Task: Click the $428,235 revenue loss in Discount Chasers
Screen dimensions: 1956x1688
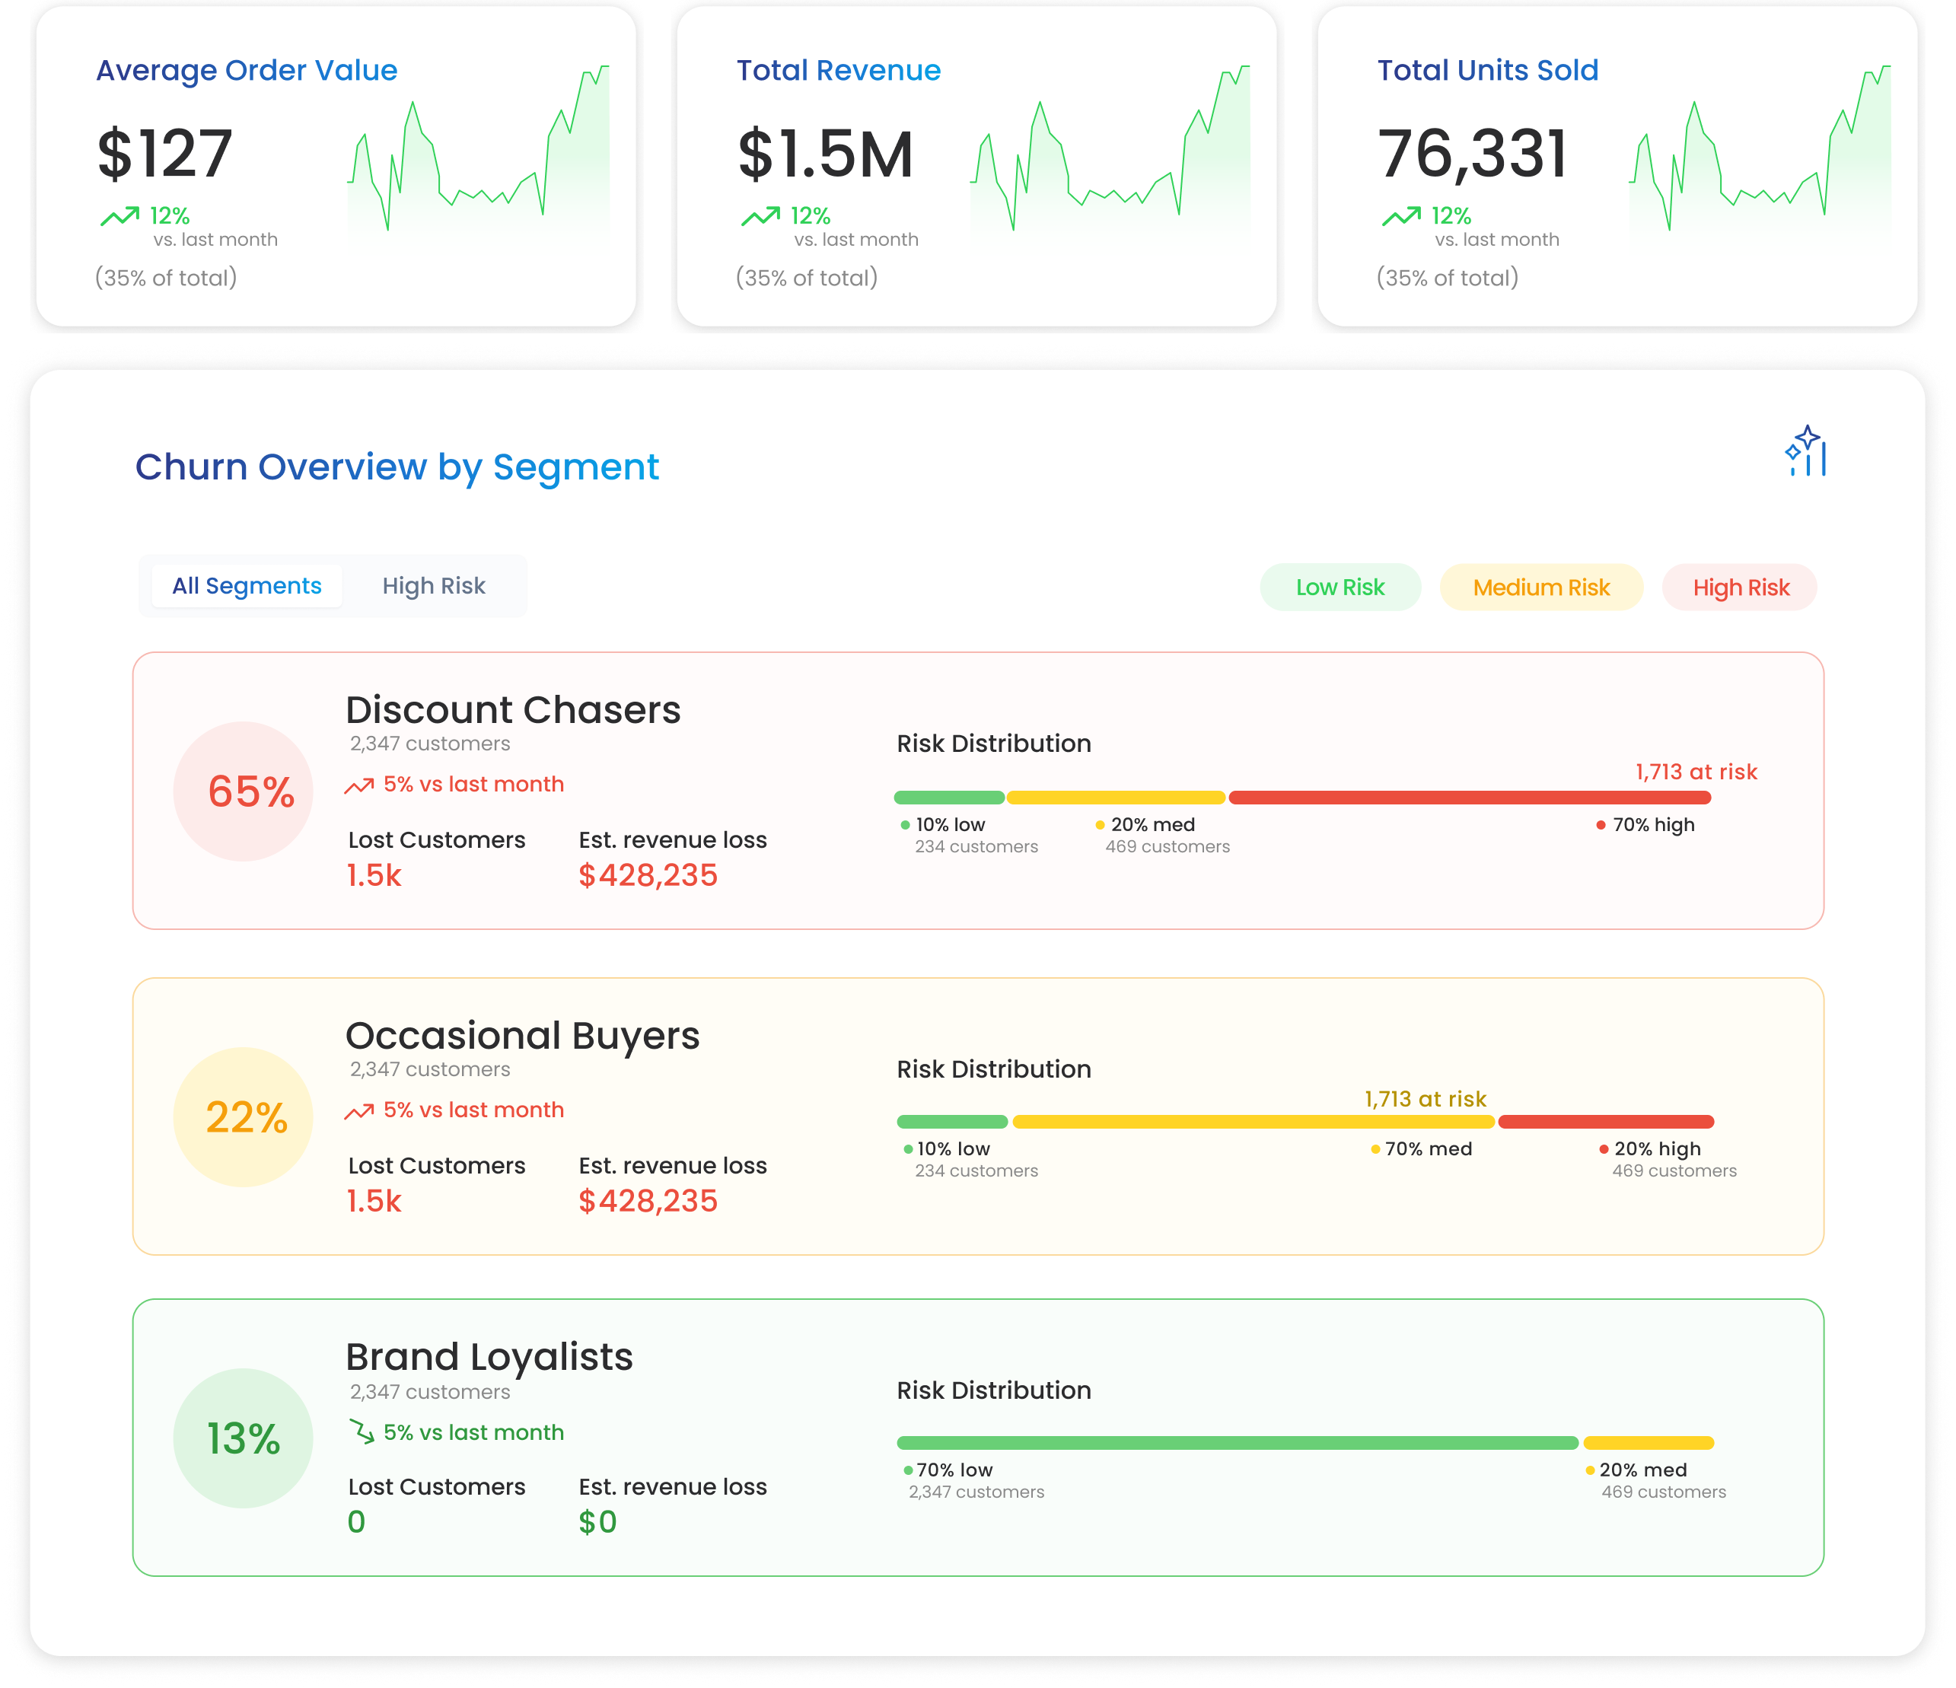Action: 648,875
